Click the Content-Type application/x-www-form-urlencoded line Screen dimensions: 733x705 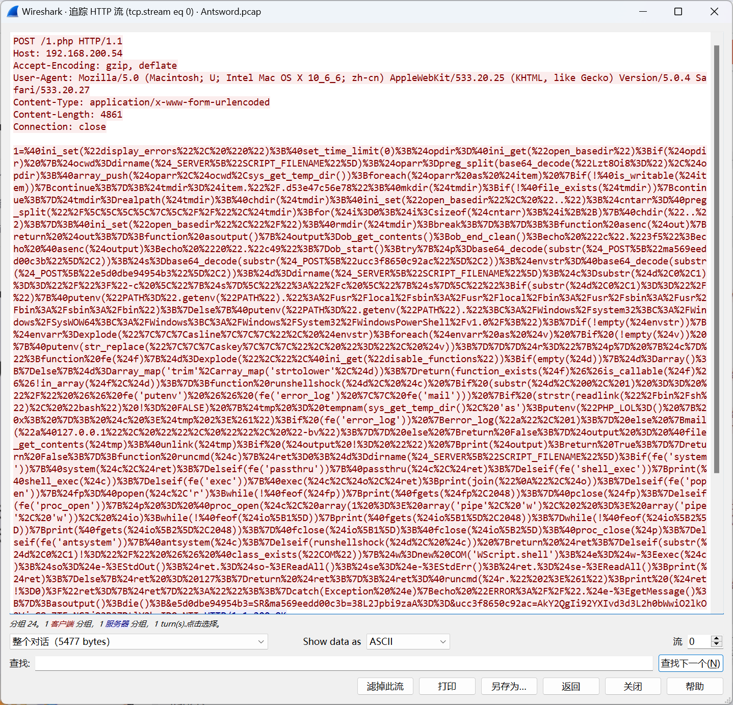(x=141, y=102)
